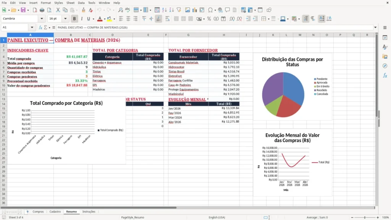Toggle wrap text
The height and width of the screenshot is (220, 391).
click(x=167, y=19)
